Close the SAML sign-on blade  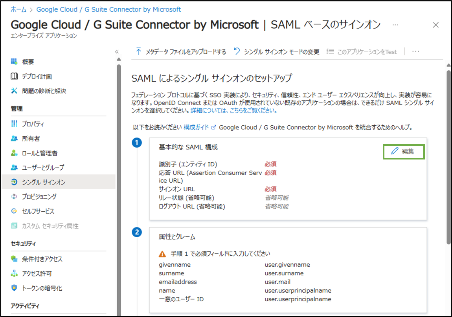(435, 25)
